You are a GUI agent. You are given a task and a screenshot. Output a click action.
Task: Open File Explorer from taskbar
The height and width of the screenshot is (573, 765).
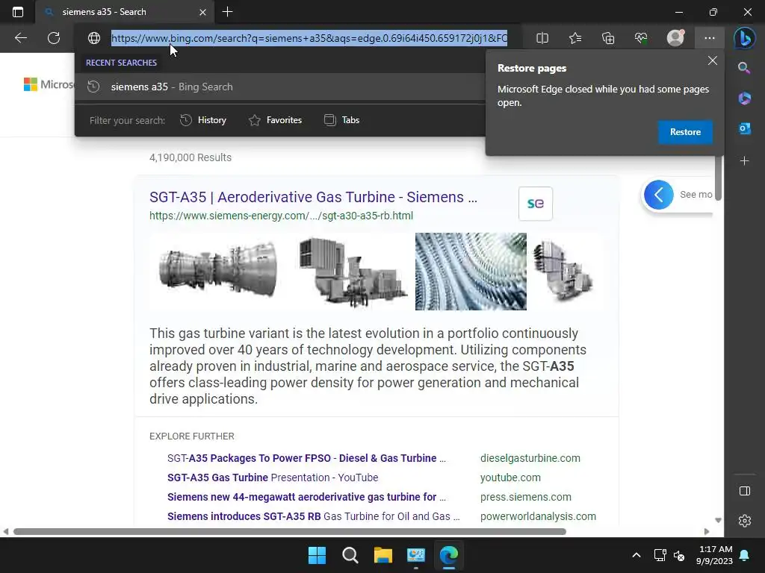tap(383, 555)
